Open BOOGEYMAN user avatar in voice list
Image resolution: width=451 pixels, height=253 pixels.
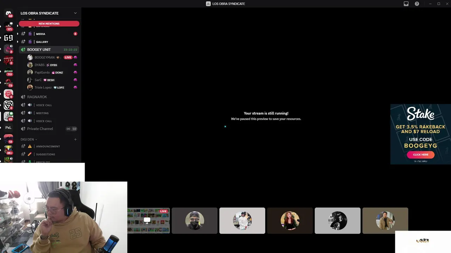click(30, 57)
